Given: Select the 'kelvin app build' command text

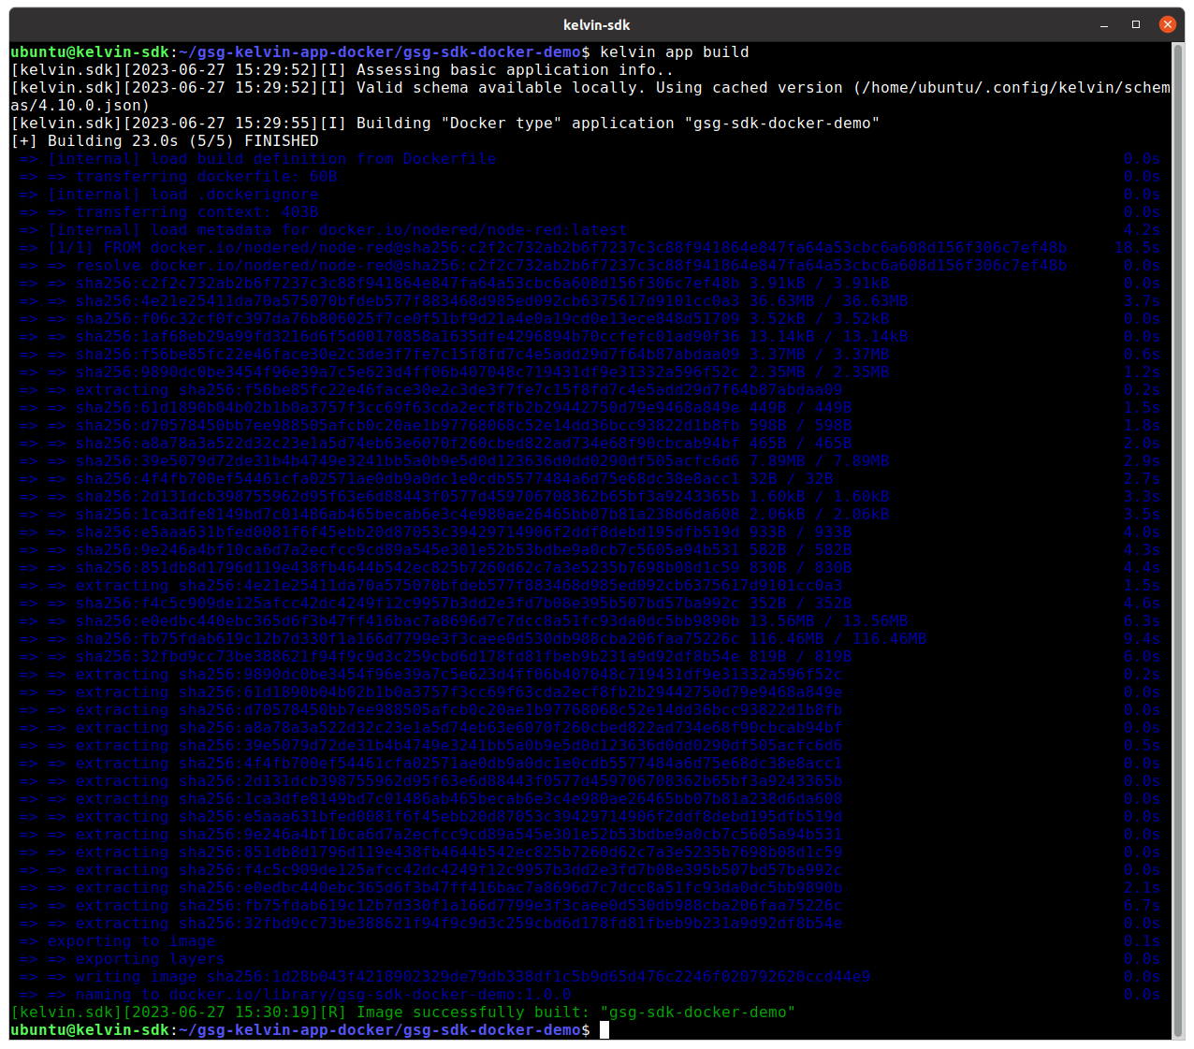Looking at the screenshot, I should tap(677, 51).
